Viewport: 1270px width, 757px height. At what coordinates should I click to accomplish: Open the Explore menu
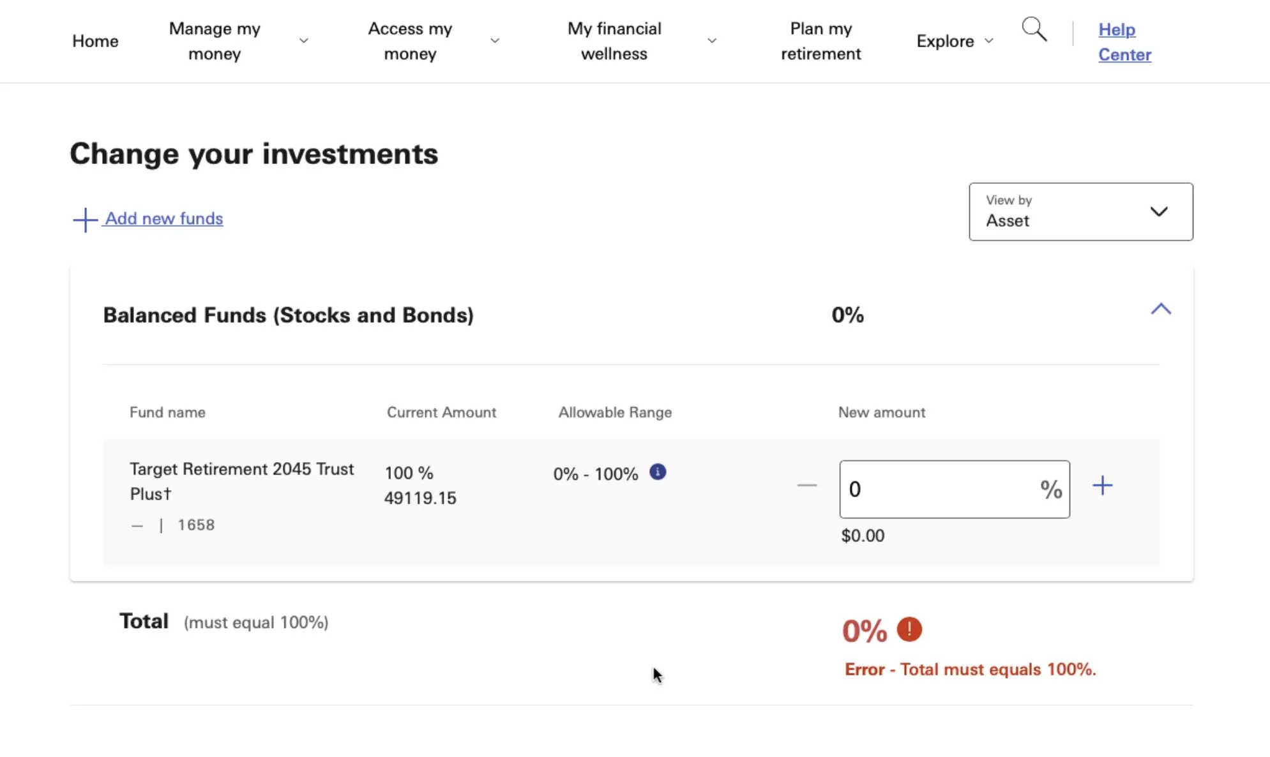tap(945, 41)
